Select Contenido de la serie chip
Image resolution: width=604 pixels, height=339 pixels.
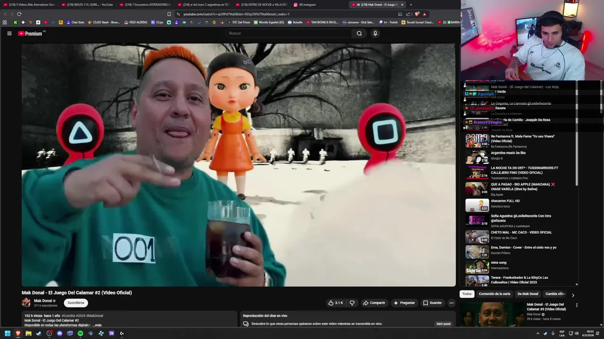(x=495, y=294)
